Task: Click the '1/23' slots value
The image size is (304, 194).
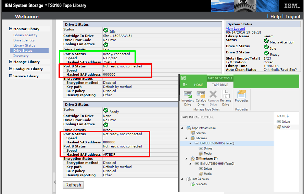Action: 267,58
